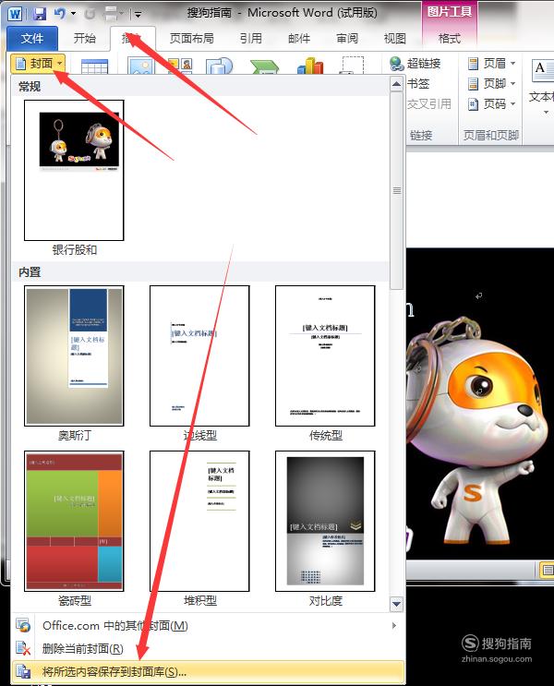
Task: Expand Office.com other covers submenu arrow
Action: pos(394,626)
